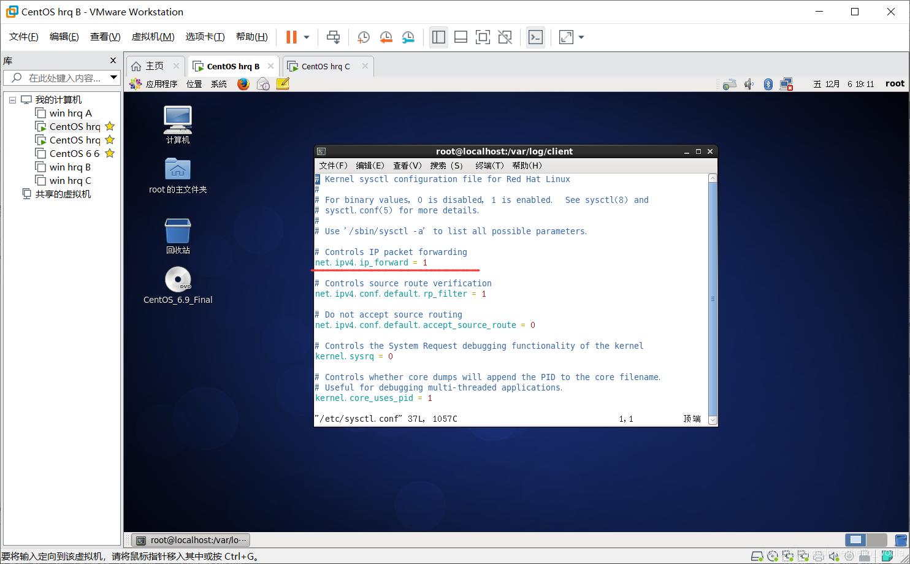Select the 计算机 desktop icon
Image resolution: width=910 pixels, height=564 pixels.
(178, 124)
